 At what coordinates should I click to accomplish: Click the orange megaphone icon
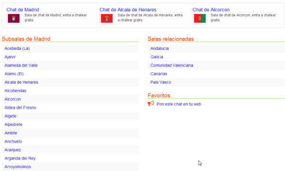151,104
